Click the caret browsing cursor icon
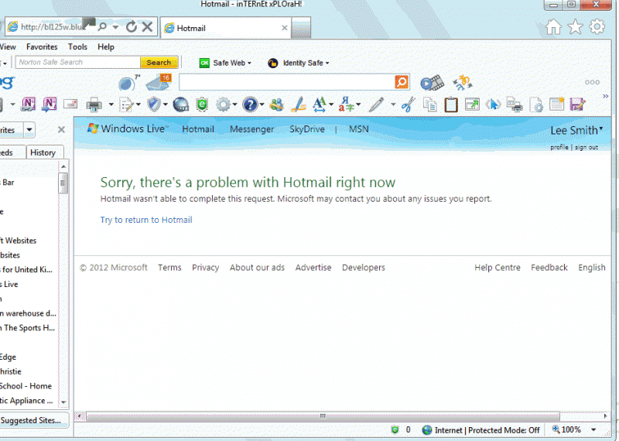619x441 pixels. click(493, 105)
